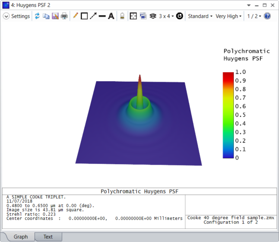
Task: Click the Configuration 1 of 2 text
Action: [231, 222]
